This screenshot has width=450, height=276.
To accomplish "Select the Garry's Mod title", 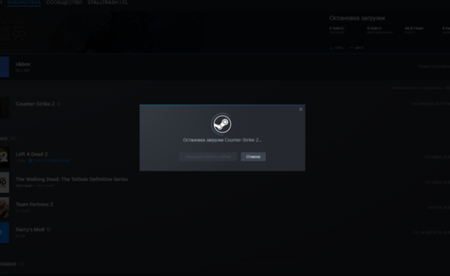I will pos(30,229).
